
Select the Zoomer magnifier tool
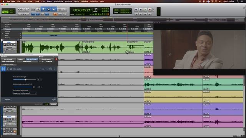tap(38, 10)
